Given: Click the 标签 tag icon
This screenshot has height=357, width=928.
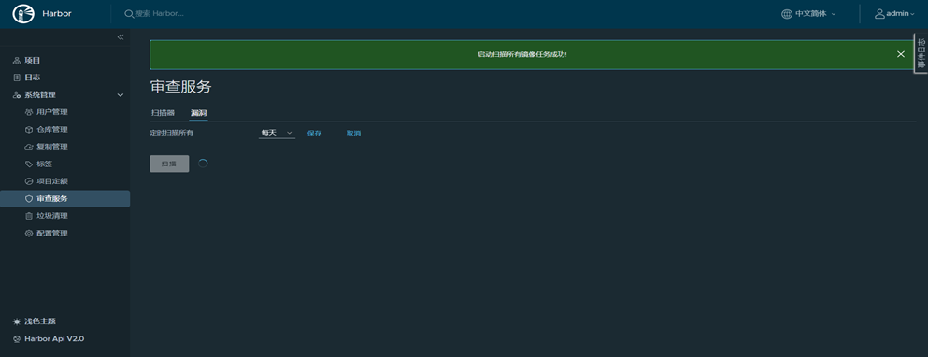Looking at the screenshot, I should tap(28, 164).
